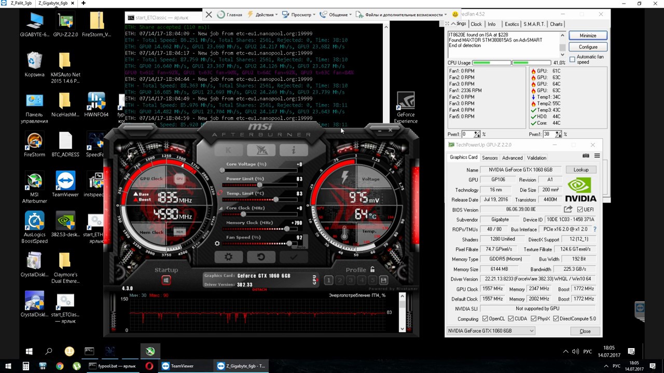
Task: Click the remote taskbar Afterburner icon
Action: (150, 351)
